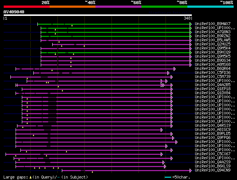Select the UniRef100_B6KLS9 label
This screenshot has height=180, width=237.
click(213, 166)
